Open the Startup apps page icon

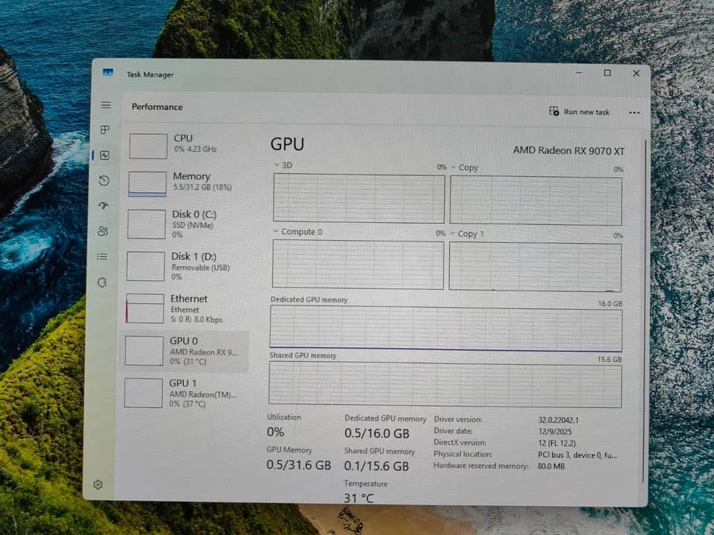tap(103, 206)
